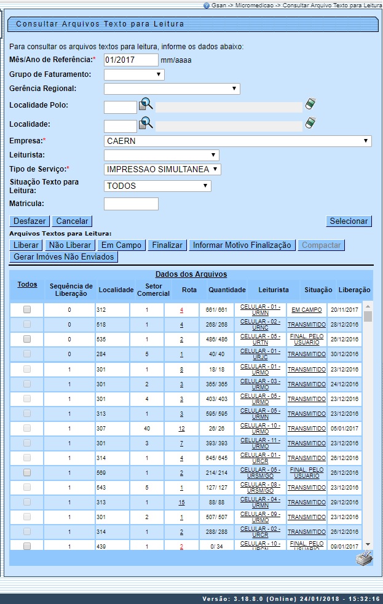383x604 pixels.
Task: Open the Grupo de Faturamento dropdown
Action: pyautogui.click(x=134, y=74)
